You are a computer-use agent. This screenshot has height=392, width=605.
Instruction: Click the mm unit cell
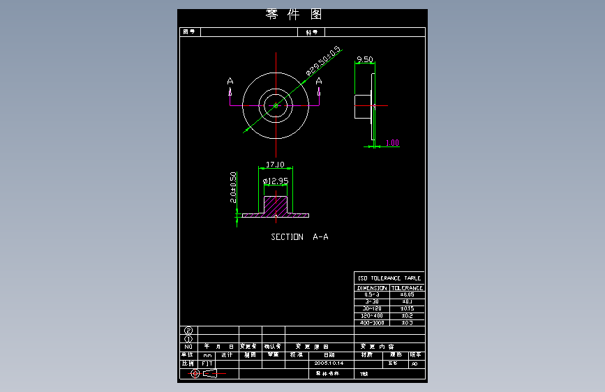[x=207, y=355]
